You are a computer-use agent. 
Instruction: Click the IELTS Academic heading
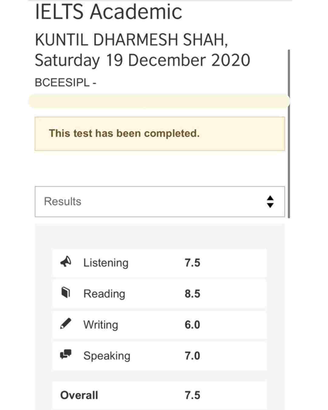[108, 12]
